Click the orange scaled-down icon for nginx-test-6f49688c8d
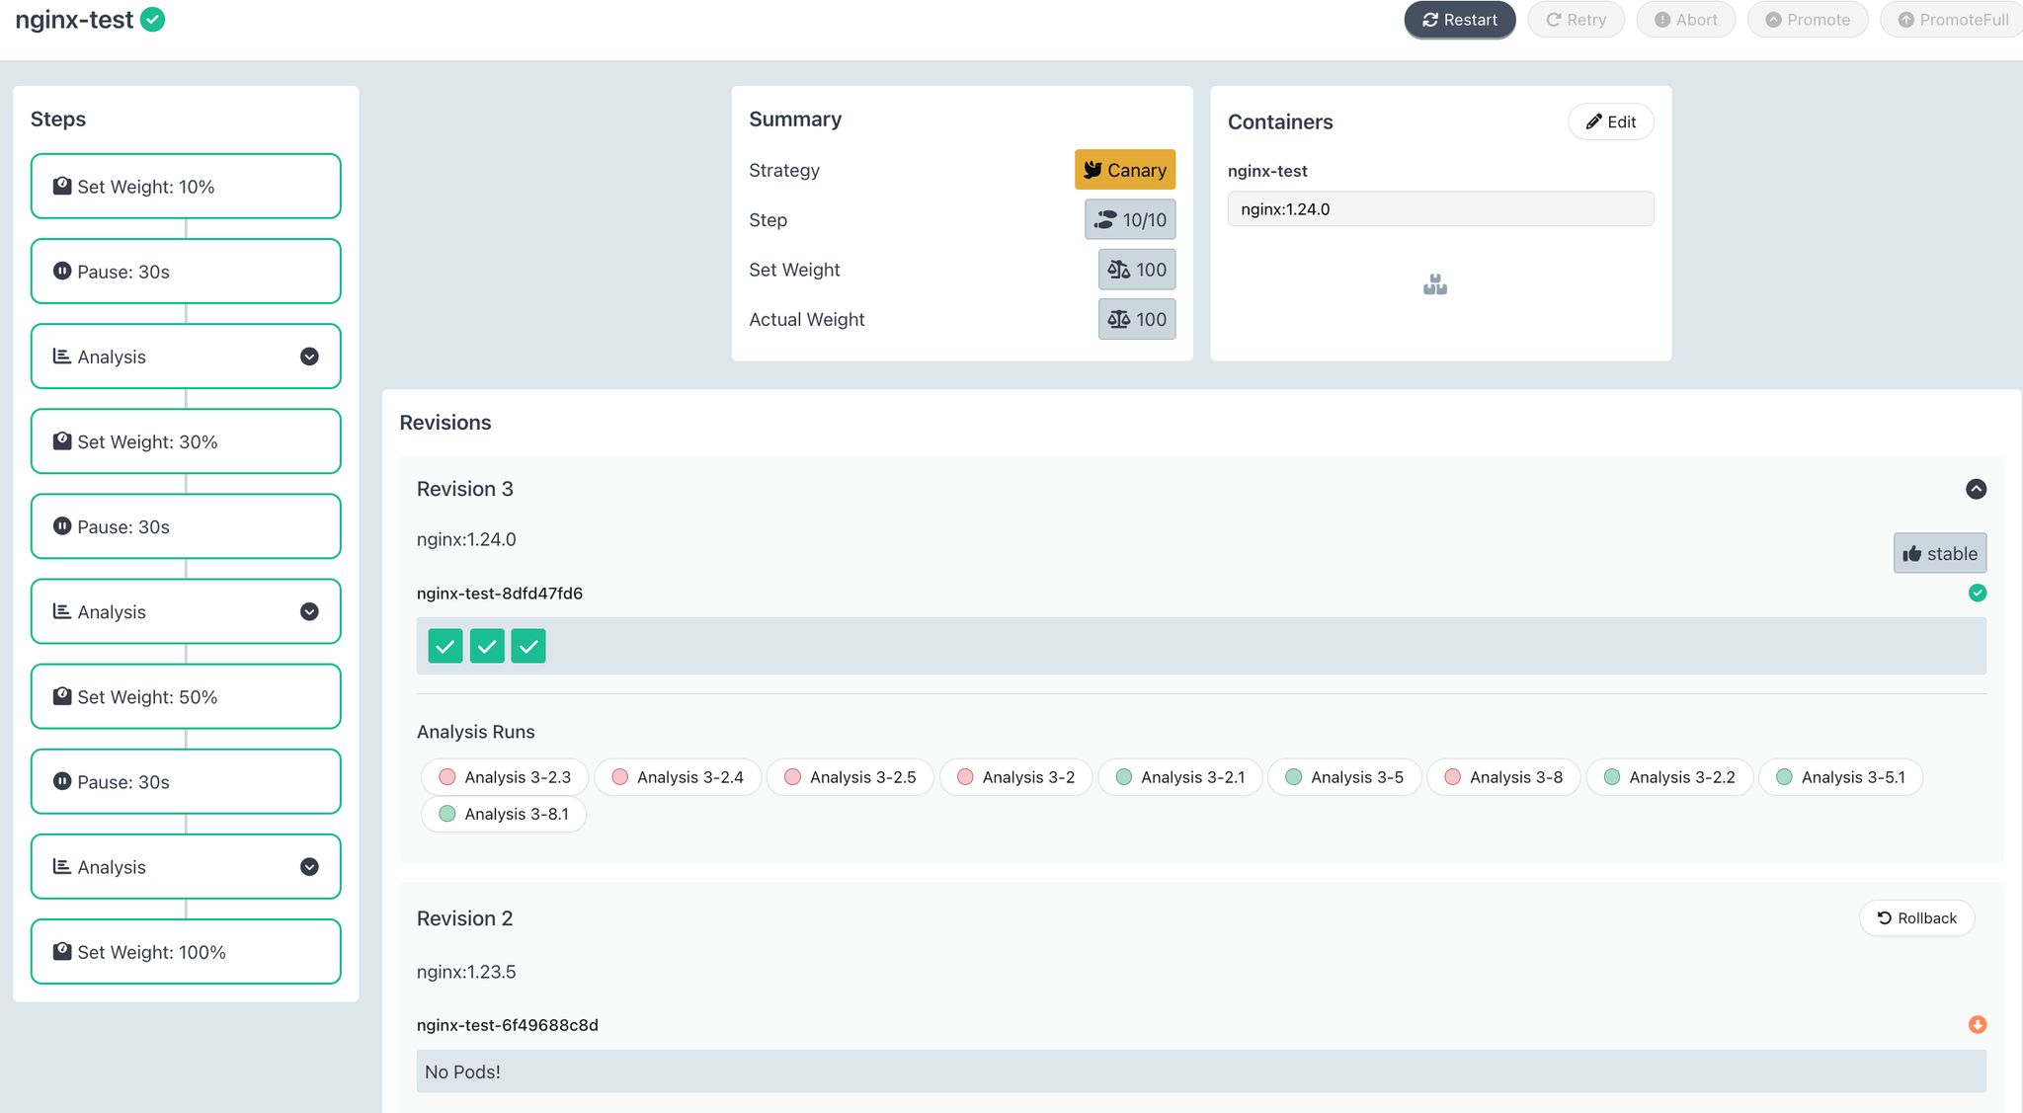2023x1113 pixels. click(1978, 1024)
